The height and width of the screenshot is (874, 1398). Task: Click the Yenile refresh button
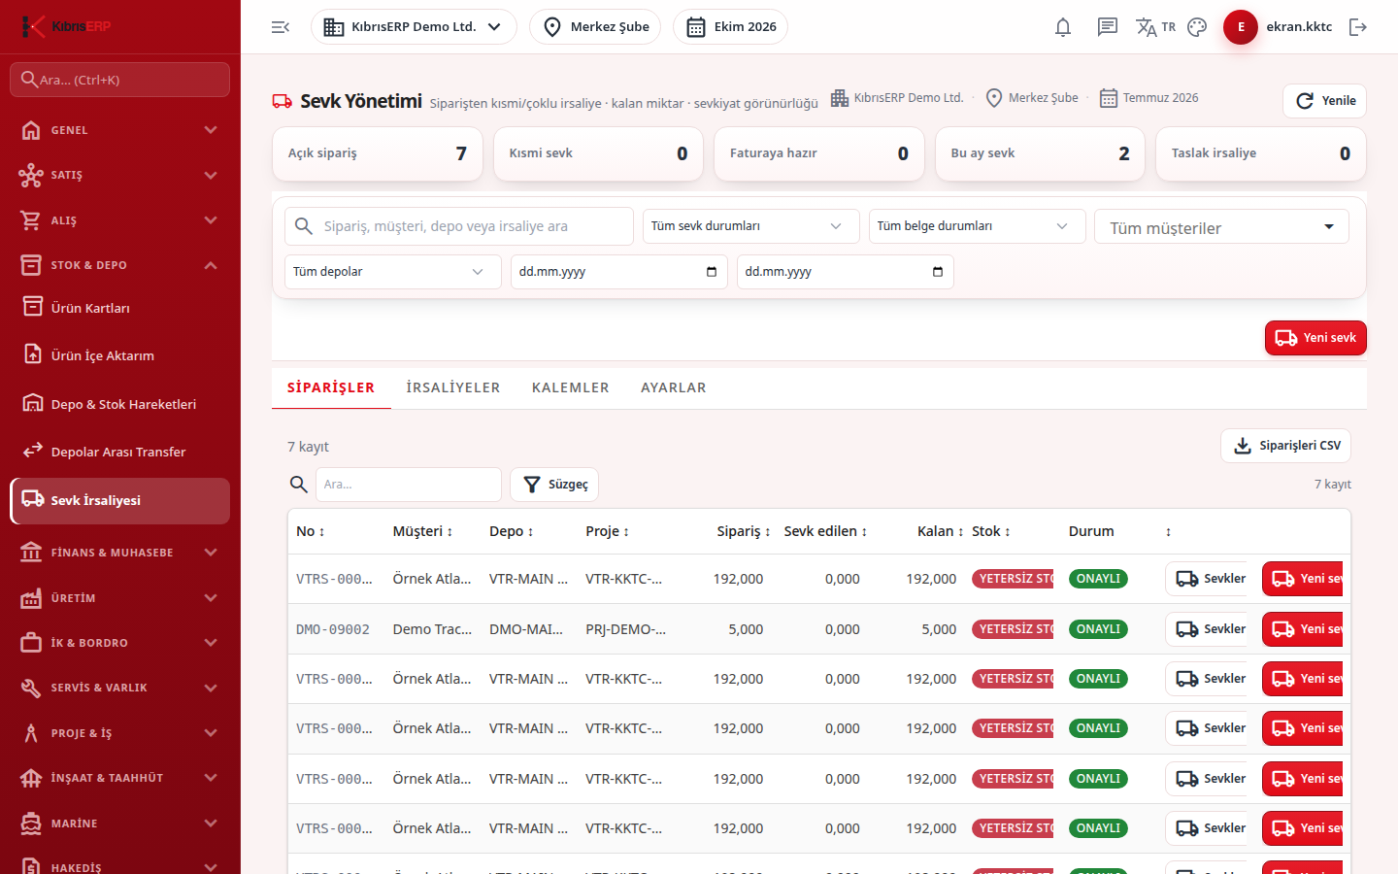coord(1324,101)
